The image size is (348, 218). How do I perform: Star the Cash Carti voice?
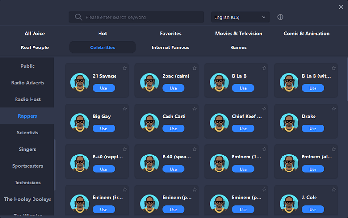[x=195, y=109]
